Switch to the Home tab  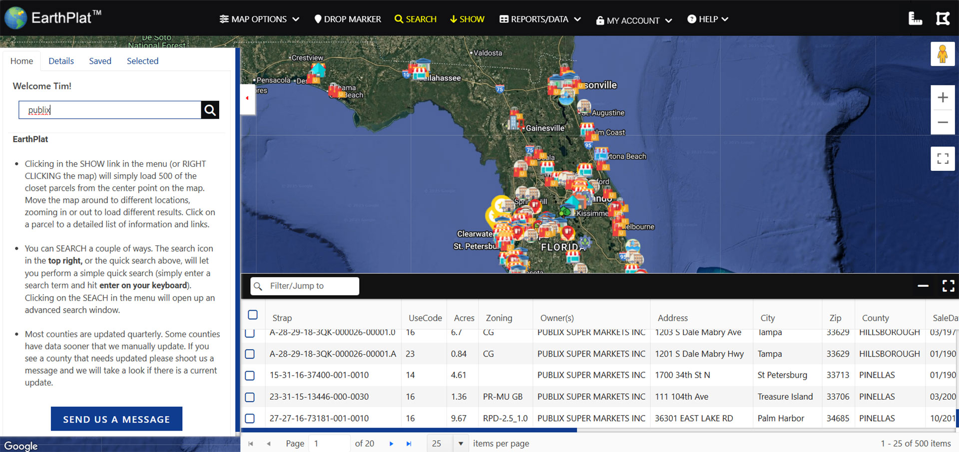21,61
